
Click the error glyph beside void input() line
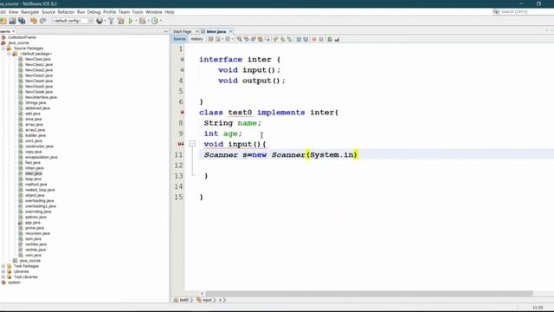(x=180, y=144)
